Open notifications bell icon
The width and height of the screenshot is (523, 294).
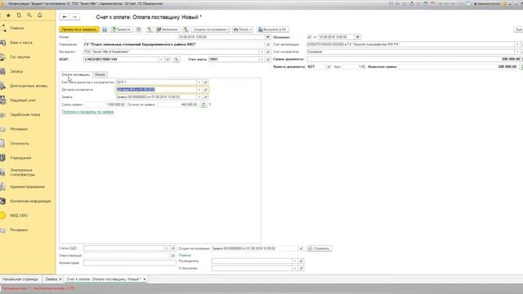(x=40, y=16)
